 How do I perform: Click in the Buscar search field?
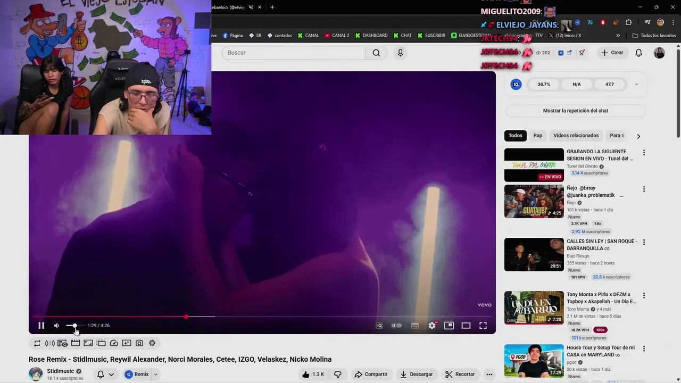(293, 53)
